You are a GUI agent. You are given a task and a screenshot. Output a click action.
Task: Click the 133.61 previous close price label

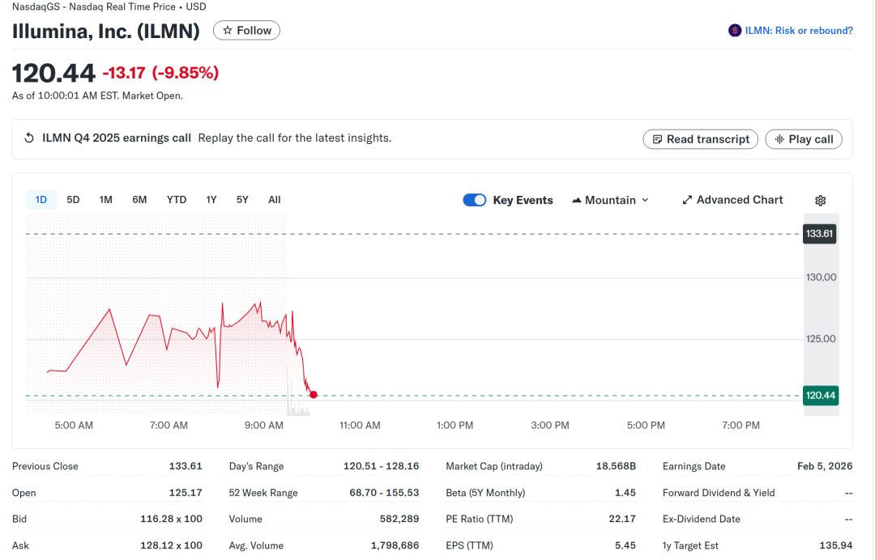point(819,234)
